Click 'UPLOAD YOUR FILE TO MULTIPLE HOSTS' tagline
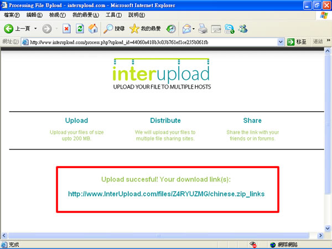This screenshot has height=249, width=332. point(162,87)
